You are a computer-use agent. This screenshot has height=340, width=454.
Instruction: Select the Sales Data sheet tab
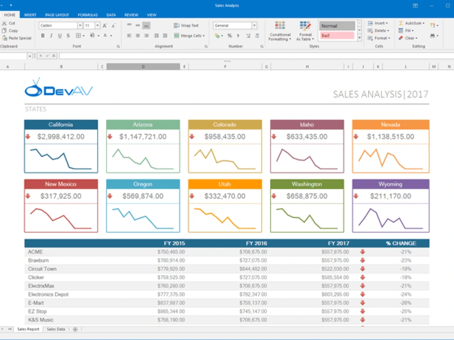[x=56, y=329]
